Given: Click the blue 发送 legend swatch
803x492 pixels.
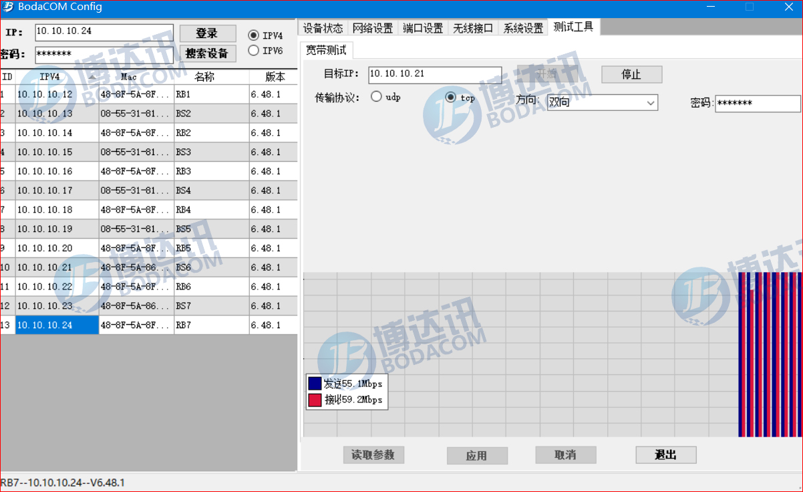Looking at the screenshot, I should pos(315,384).
